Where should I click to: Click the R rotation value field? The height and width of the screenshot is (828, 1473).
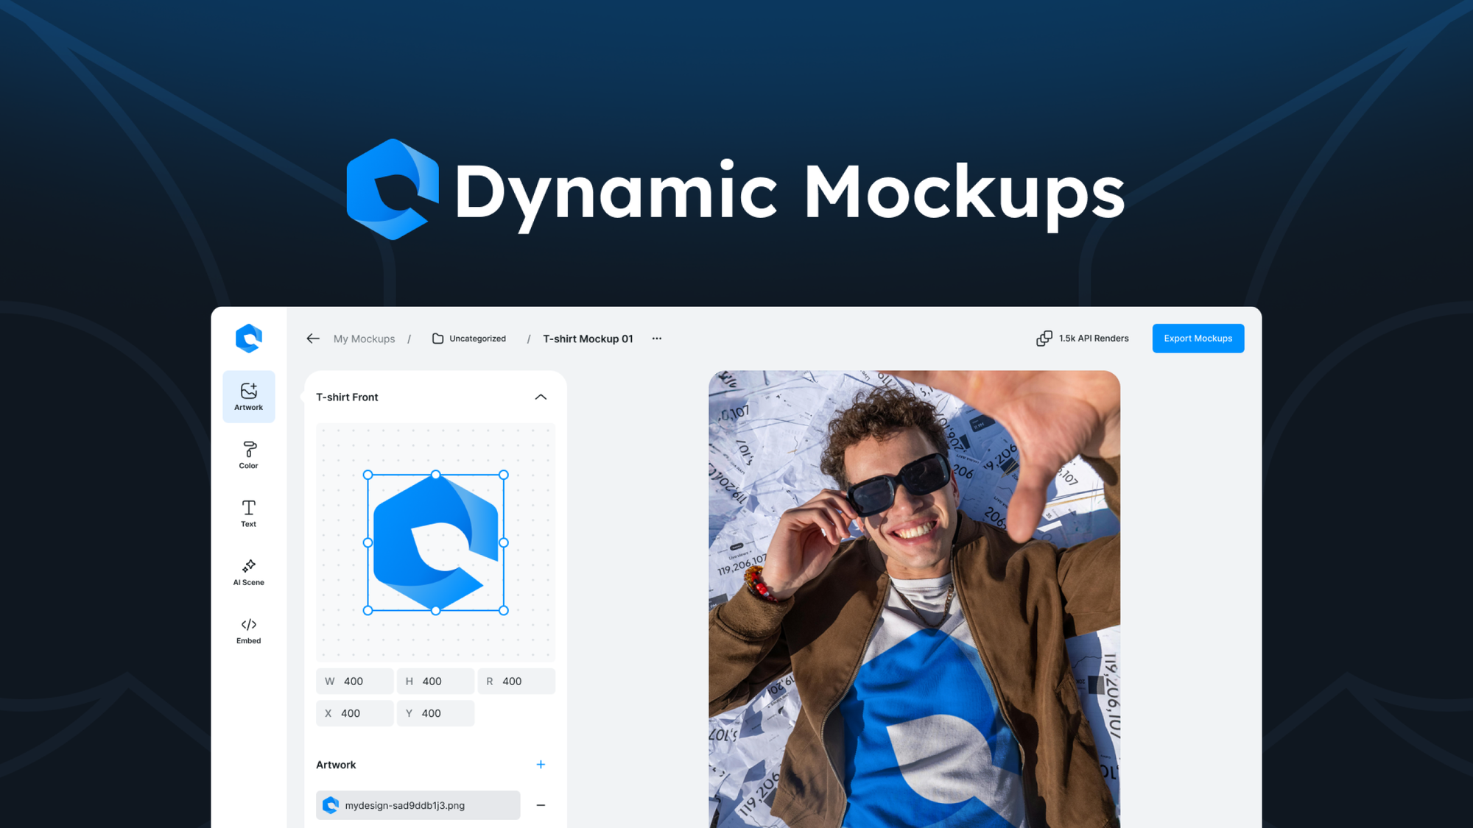click(x=516, y=681)
